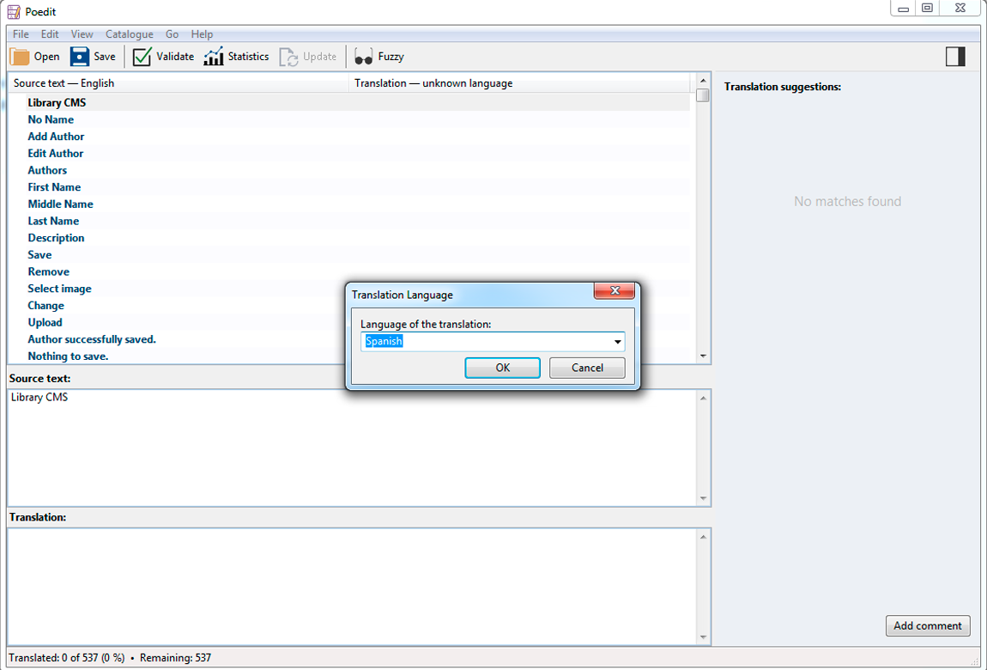Image resolution: width=987 pixels, height=670 pixels.
Task: Click the Open folder icon
Action: click(x=20, y=57)
